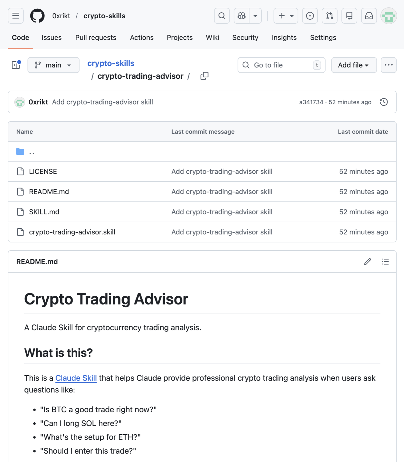Expand the Add file dropdown
404x462 pixels.
coord(354,65)
